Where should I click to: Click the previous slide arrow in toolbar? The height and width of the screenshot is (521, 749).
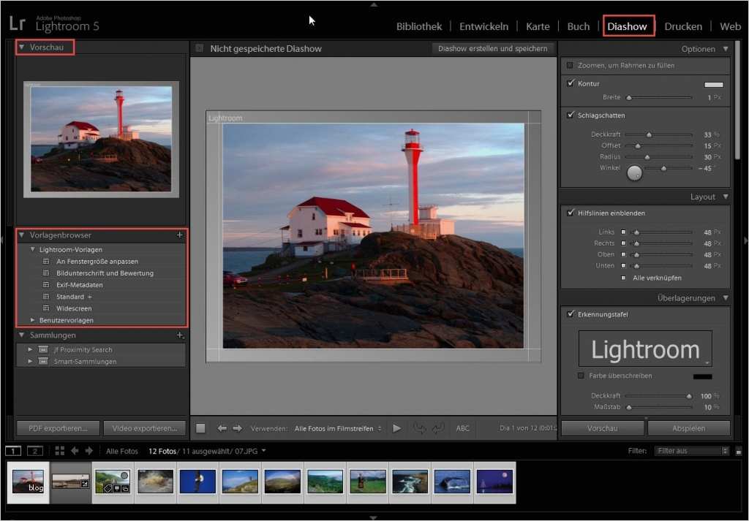222,428
